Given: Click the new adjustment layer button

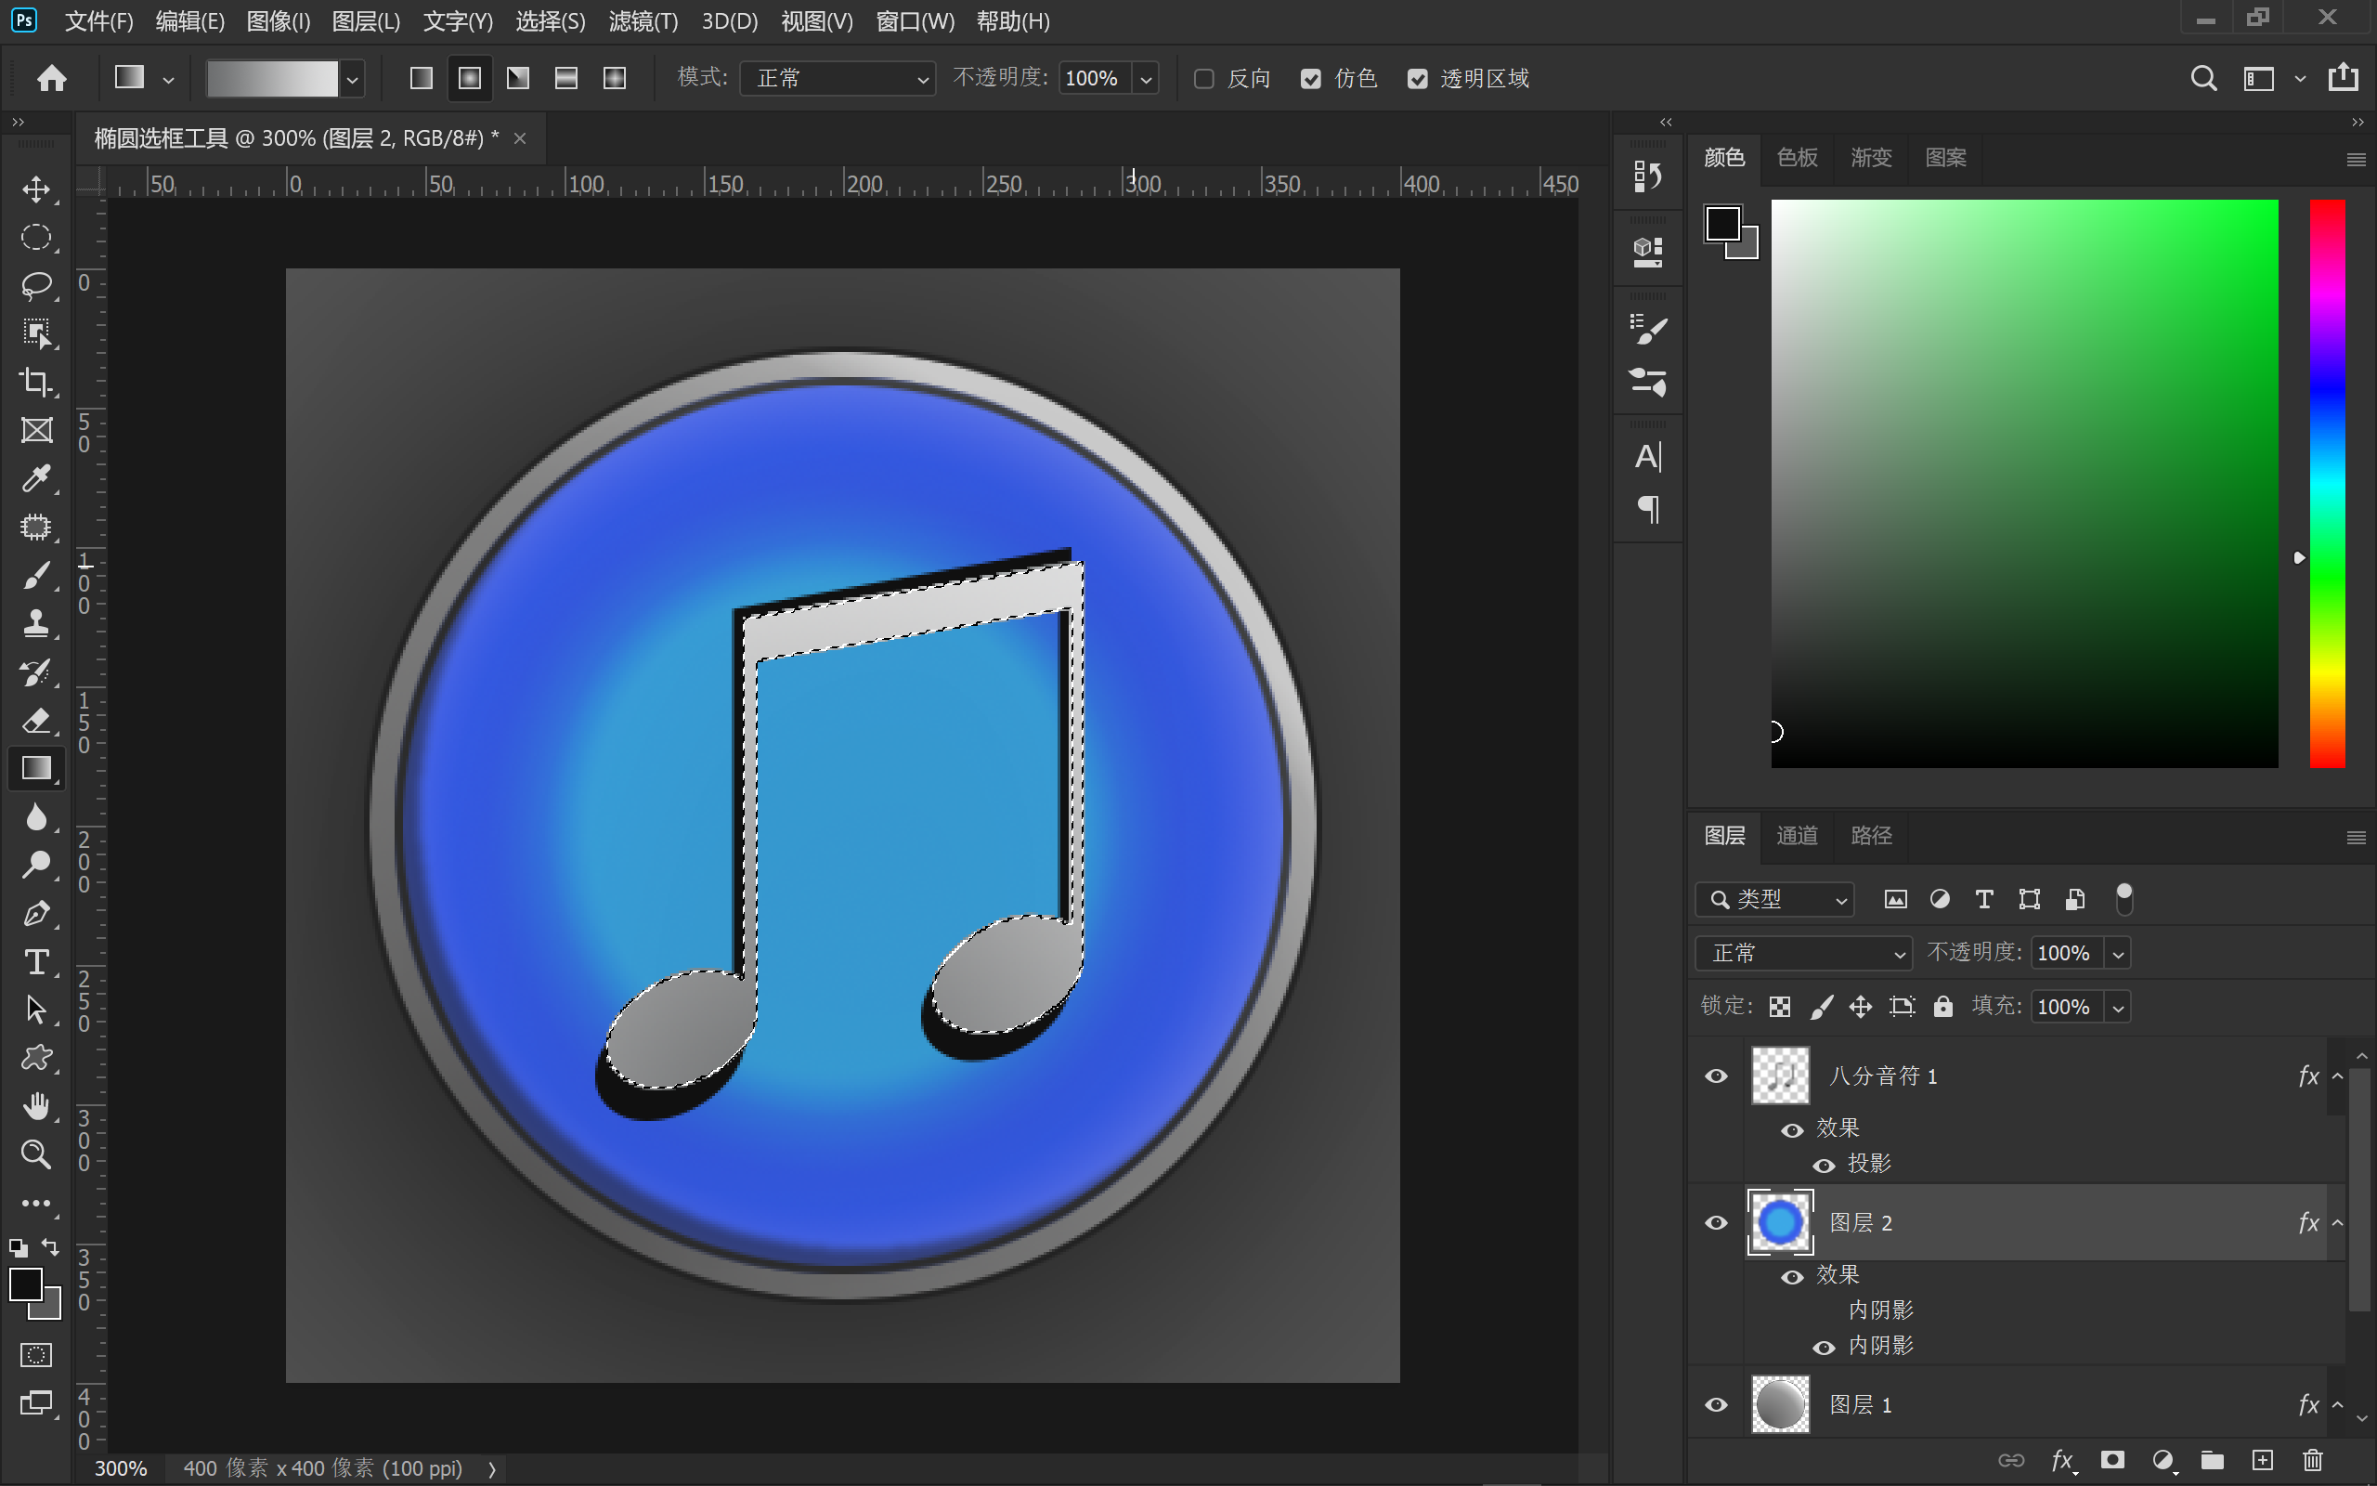Looking at the screenshot, I should (2163, 1460).
